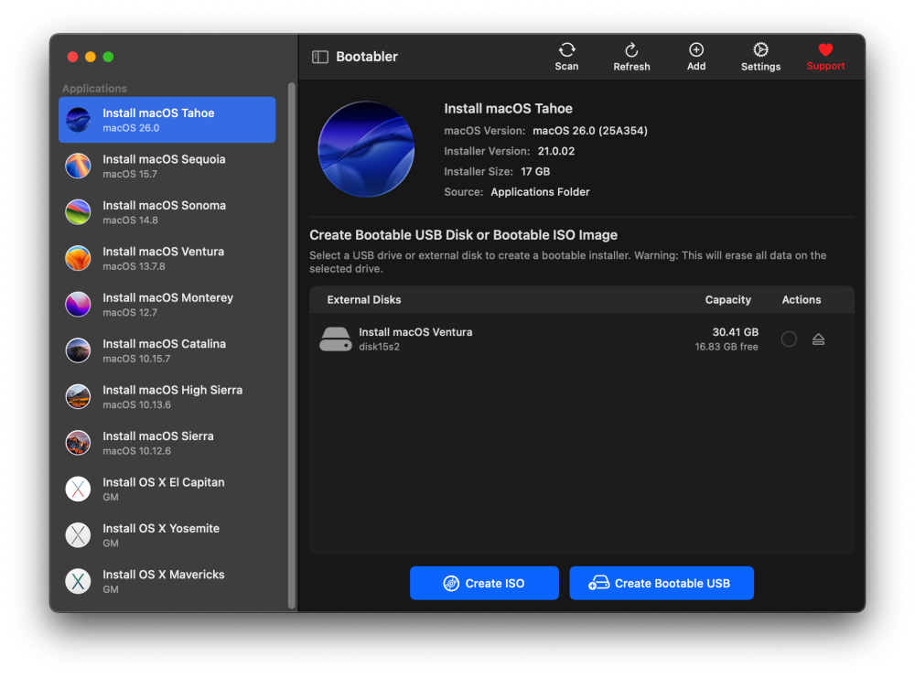
Task: Select Install macOS Tahoe sidebar icon
Action: click(78, 120)
